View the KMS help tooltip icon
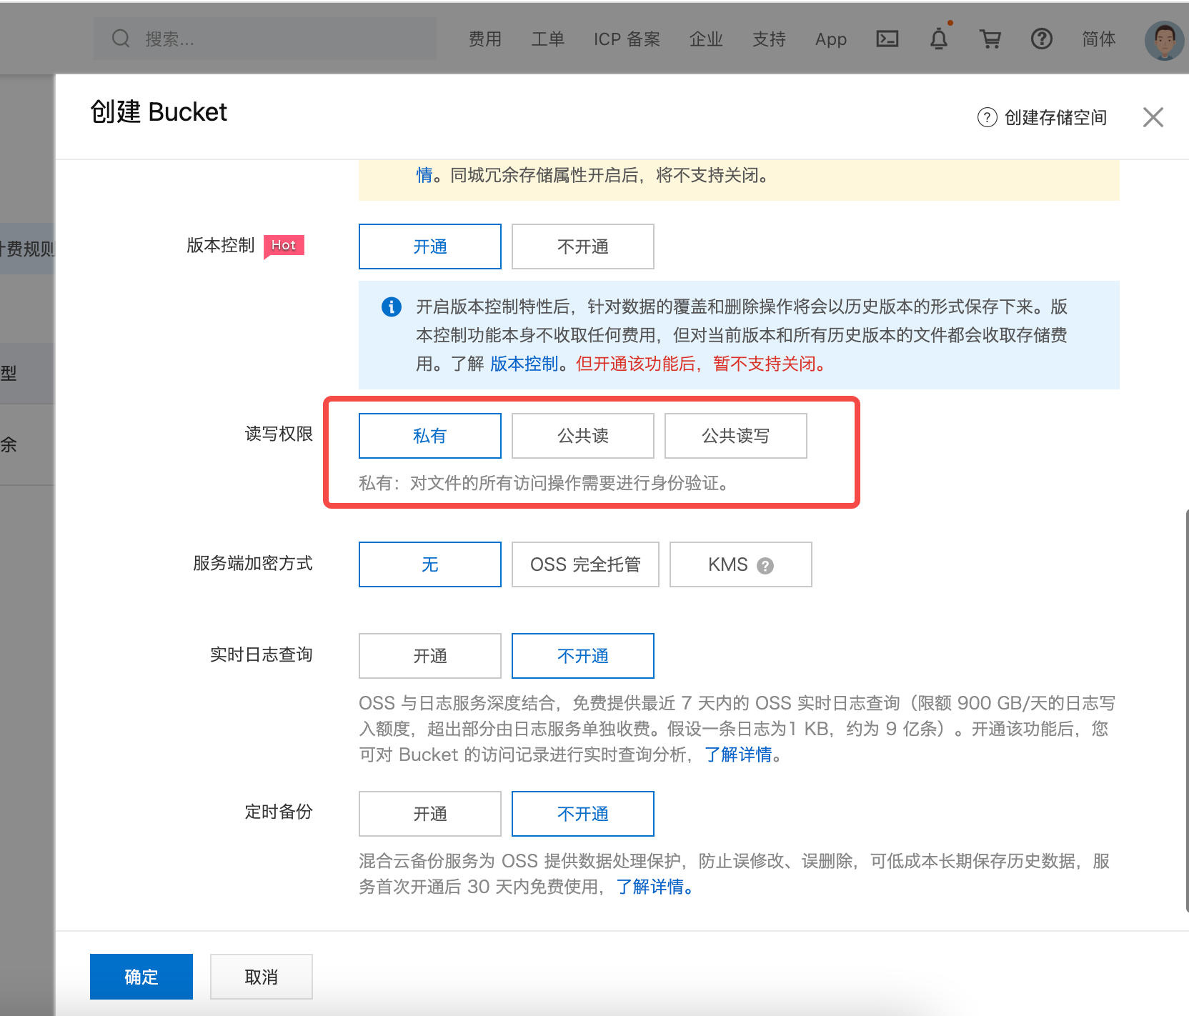This screenshot has height=1016, width=1189. point(765,564)
